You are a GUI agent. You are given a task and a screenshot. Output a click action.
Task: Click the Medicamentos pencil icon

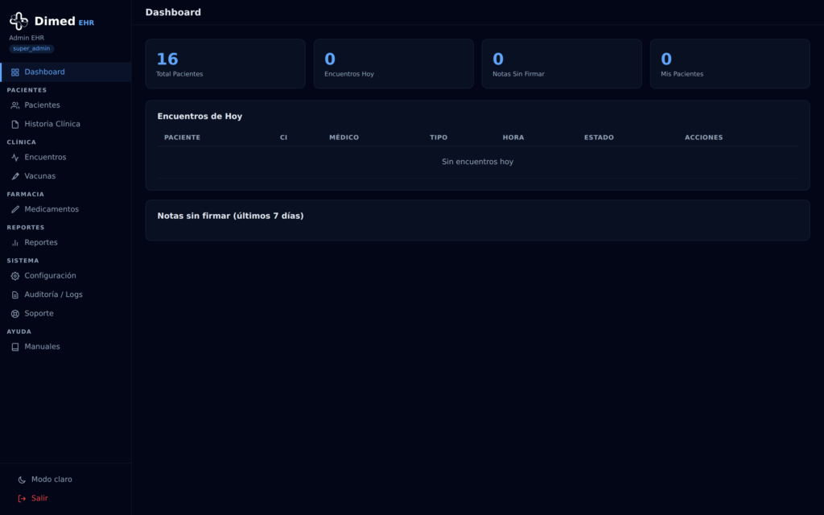point(15,210)
